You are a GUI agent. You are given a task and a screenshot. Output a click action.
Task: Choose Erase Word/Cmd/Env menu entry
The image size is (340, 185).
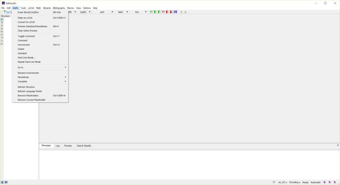coord(40,12)
